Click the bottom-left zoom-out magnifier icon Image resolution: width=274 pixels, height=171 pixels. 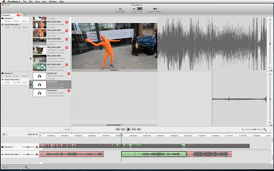point(4,167)
